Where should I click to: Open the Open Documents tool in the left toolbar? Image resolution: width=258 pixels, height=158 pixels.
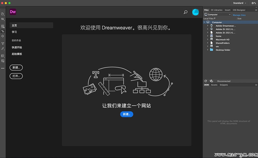click(x=2, y=14)
